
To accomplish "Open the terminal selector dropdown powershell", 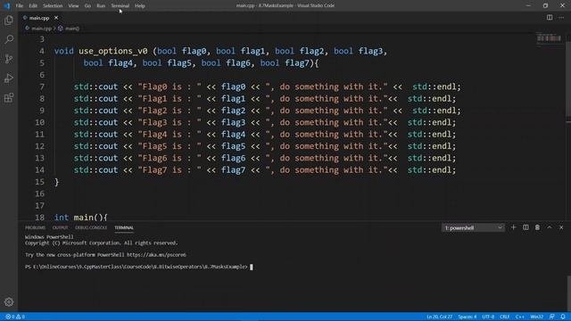I will (473, 228).
